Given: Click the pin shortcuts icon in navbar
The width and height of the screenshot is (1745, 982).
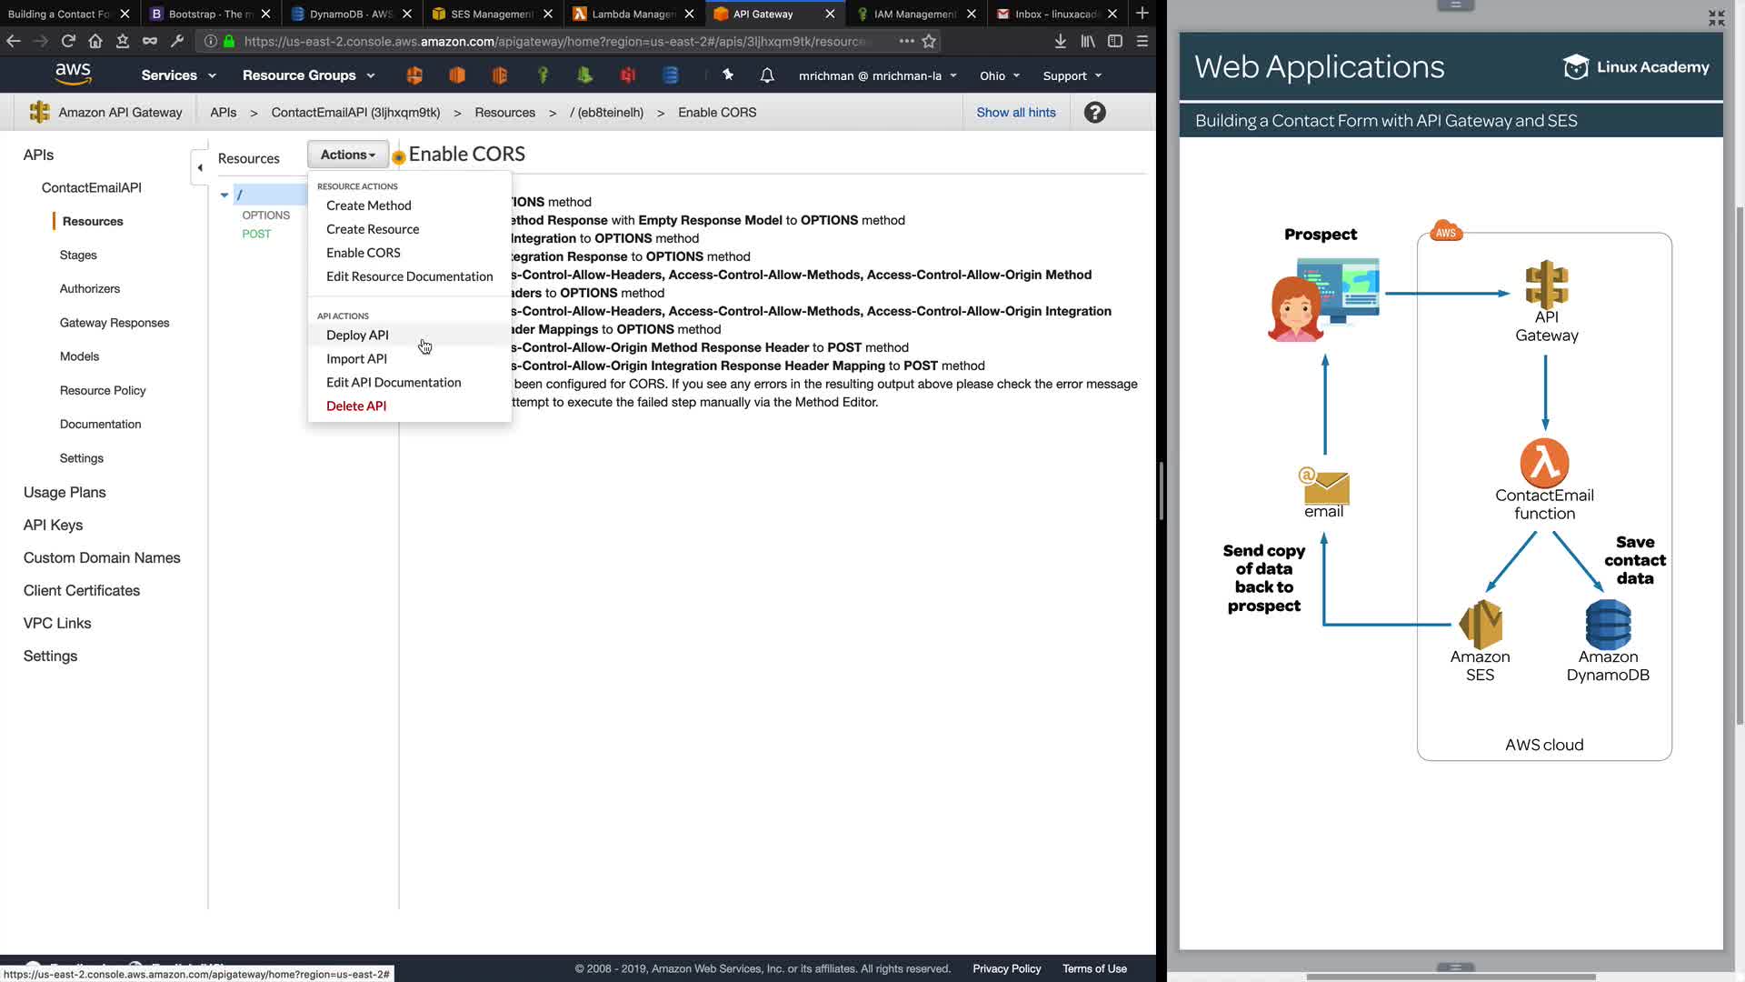Looking at the screenshot, I should coord(728,75).
